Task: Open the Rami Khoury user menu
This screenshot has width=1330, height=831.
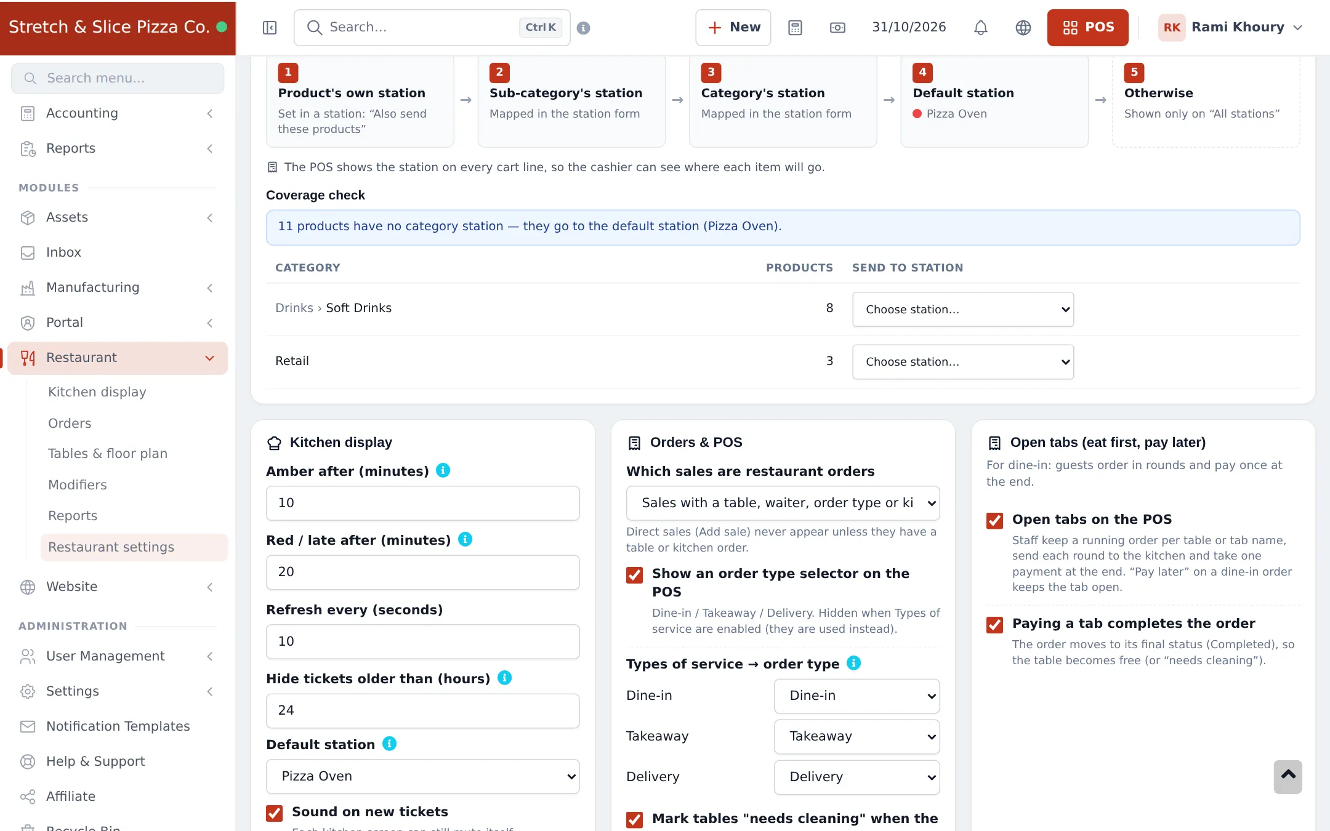Action: click(x=1231, y=28)
